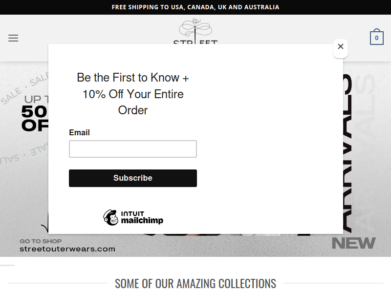The width and height of the screenshot is (391, 293).
Task: Select the NEW label on the banner
Action: click(x=353, y=243)
